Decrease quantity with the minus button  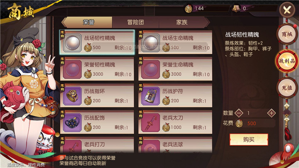click(239, 113)
